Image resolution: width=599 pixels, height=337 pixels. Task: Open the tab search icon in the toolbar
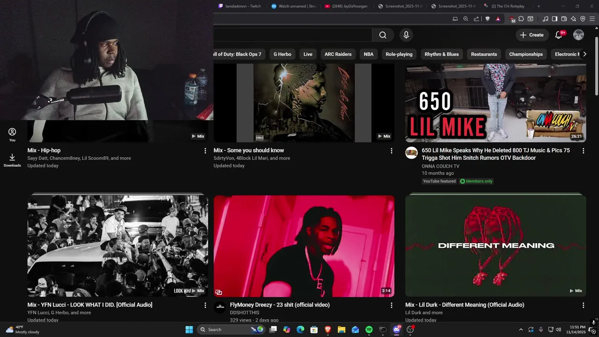(x=530, y=19)
